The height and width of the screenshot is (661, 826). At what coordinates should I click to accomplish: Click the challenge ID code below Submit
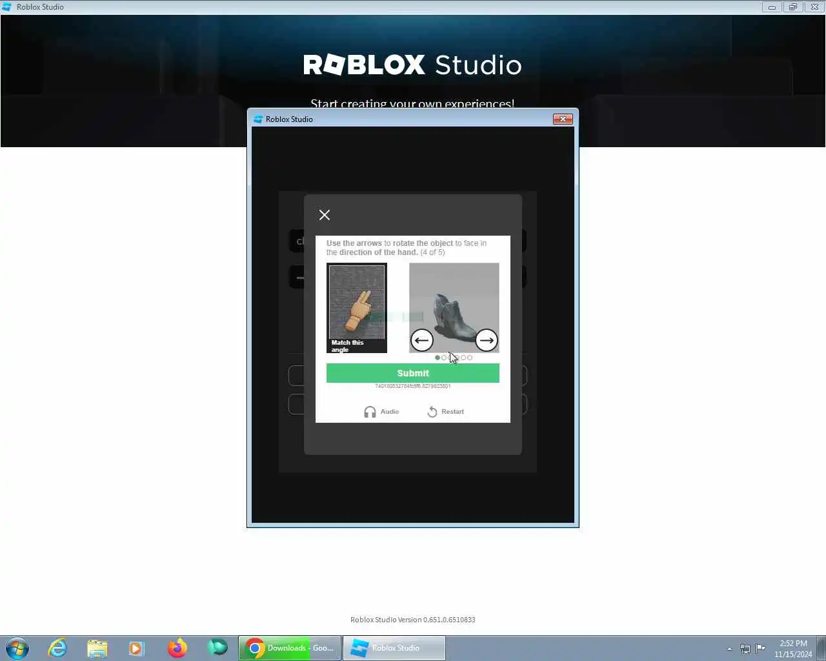click(413, 386)
